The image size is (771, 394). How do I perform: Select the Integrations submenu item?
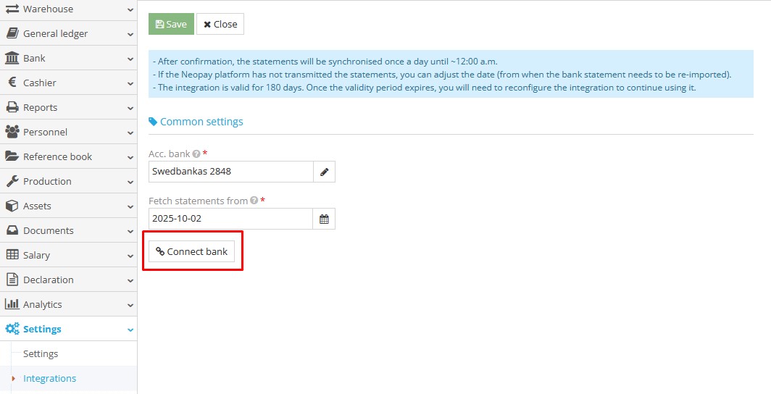(x=49, y=378)
